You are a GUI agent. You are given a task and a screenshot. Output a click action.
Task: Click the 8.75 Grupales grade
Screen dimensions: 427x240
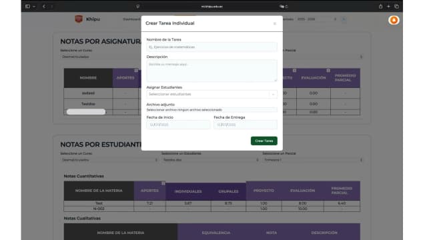(x=228, y=203)
